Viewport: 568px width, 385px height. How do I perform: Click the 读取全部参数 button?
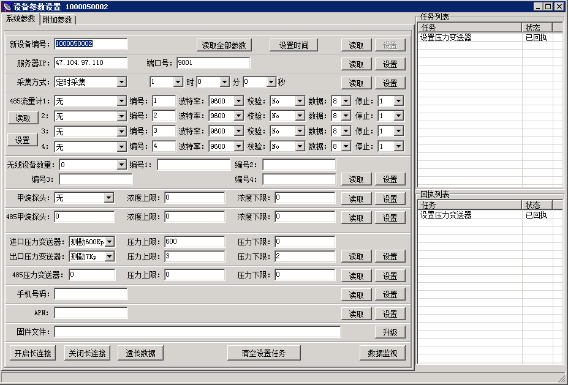[224, 45]
